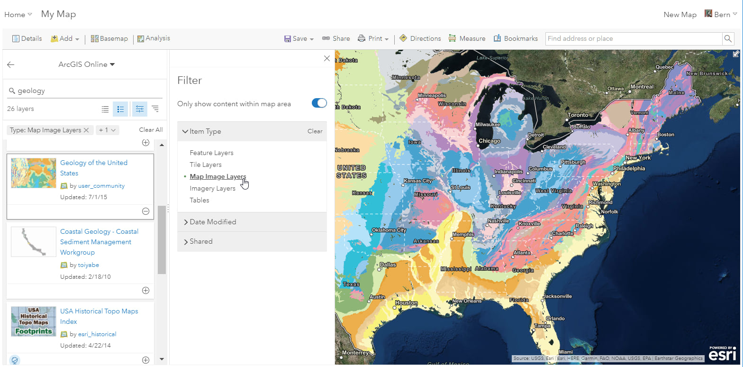Close the Filter panel
Screen dimensions: 743x367
(x=326, y=58)
